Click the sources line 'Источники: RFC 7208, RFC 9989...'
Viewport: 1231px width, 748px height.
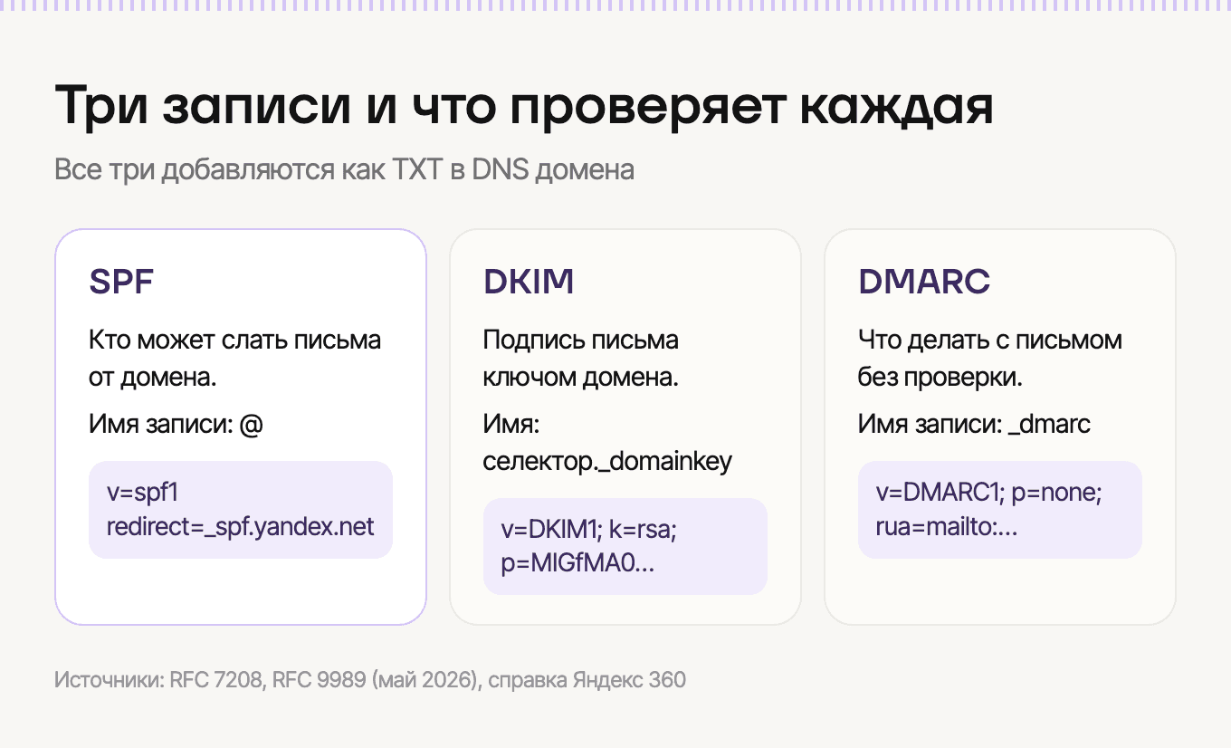click(370, 680)
